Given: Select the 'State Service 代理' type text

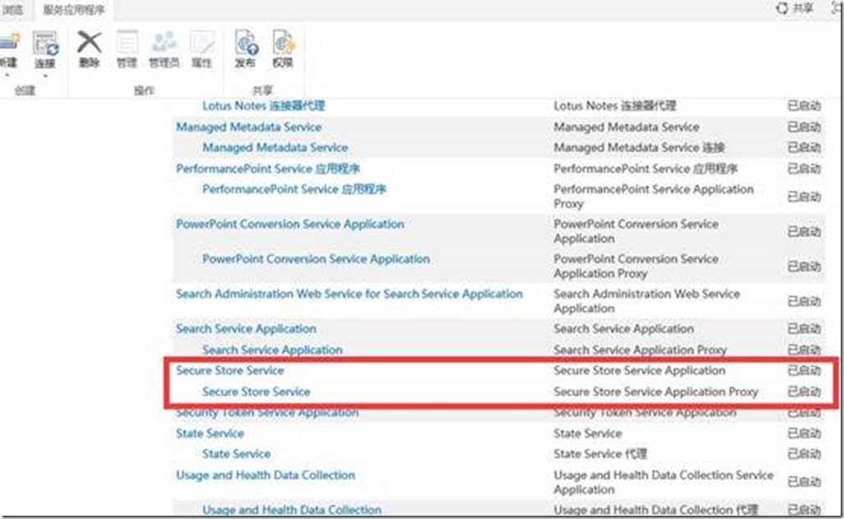Looking at the screenshot, I should point(600,454).
